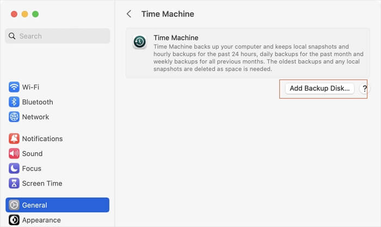Viewport: 381px width, 227px height.
Task: Open Bluetooth settings via its icon
Action: 14,102
